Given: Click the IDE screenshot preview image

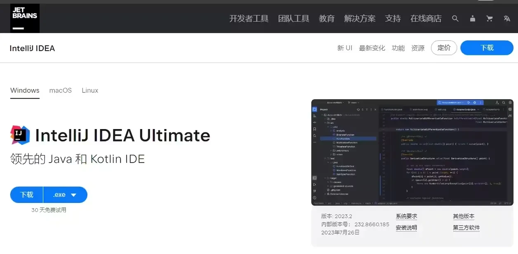Looking at the screenshot, I should (412, 153).
